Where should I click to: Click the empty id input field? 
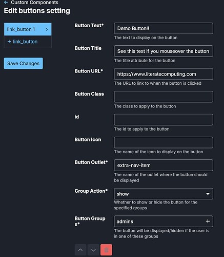click(x=164, y=120)
